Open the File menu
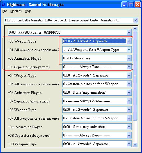The width and height of the screenshot is (142, 153). click(5, 11)
